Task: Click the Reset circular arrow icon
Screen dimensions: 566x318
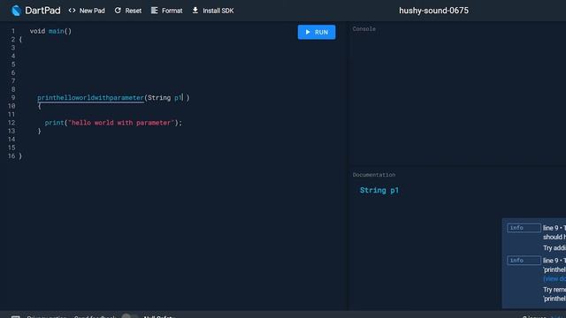Action: (x=118, y=11)
